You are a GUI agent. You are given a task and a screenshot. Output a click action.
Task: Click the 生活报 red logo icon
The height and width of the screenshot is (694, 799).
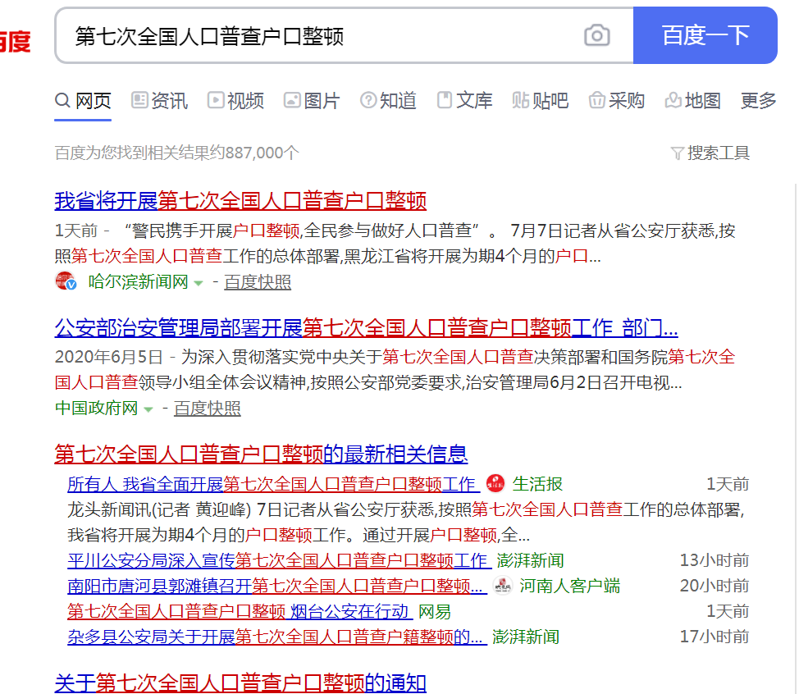(495, 483)
